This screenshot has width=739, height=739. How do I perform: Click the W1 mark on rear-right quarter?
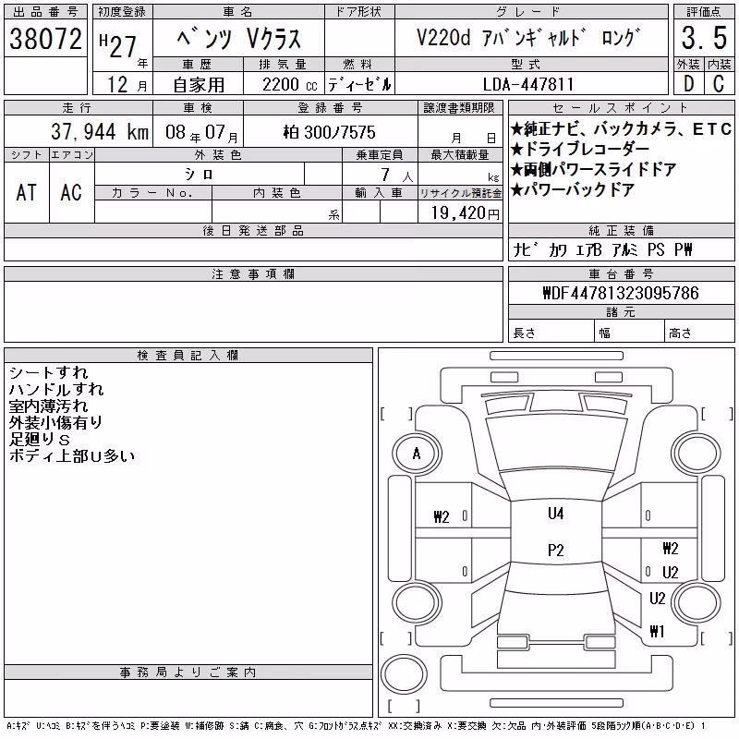(x=657, y=631)
